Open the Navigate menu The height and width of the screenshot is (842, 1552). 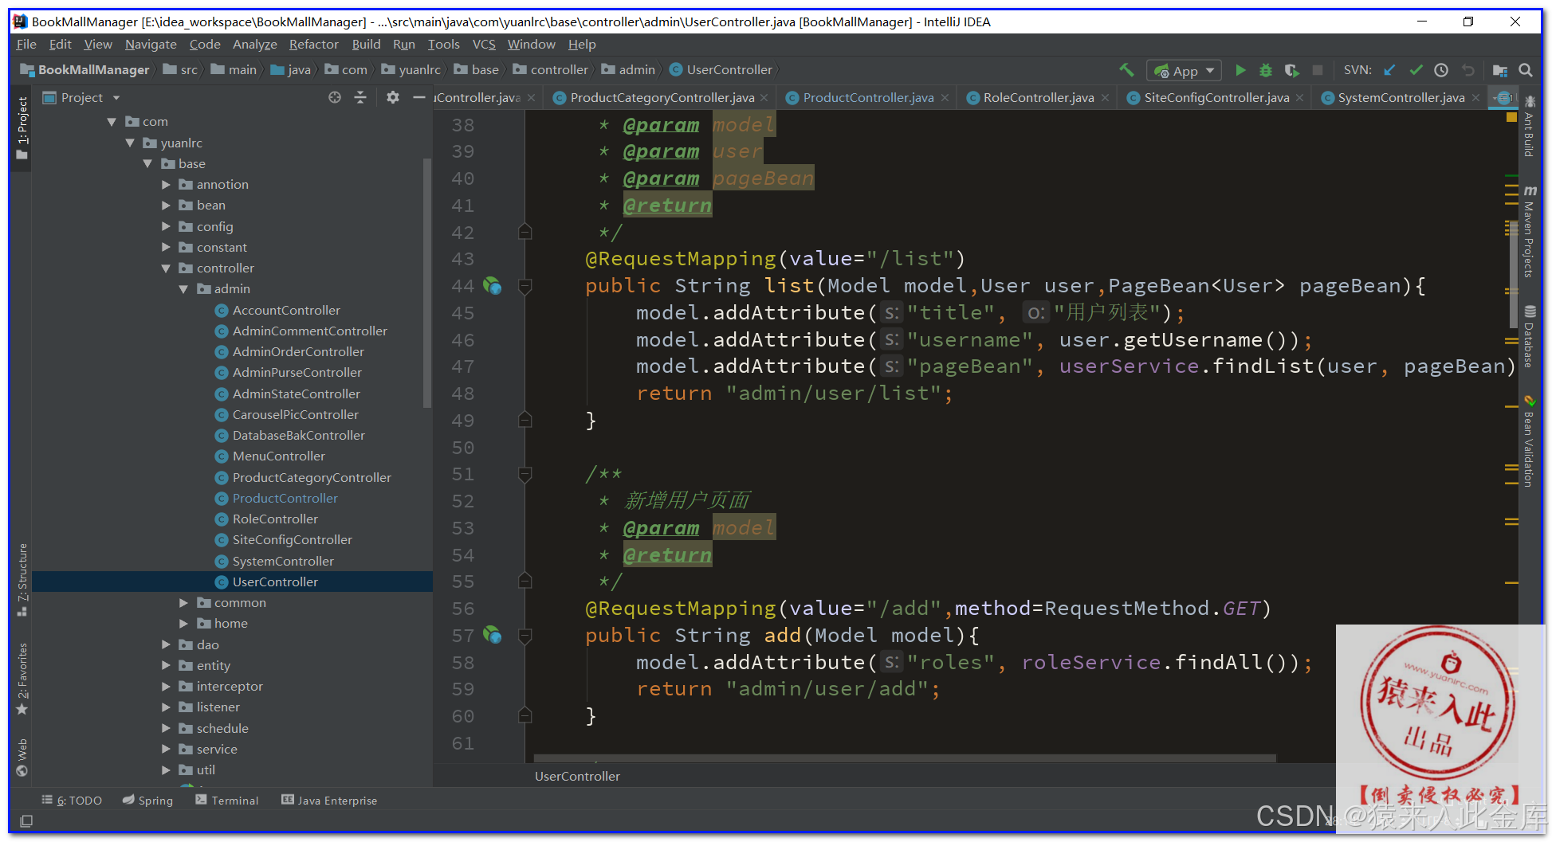[x=151, y=45]
